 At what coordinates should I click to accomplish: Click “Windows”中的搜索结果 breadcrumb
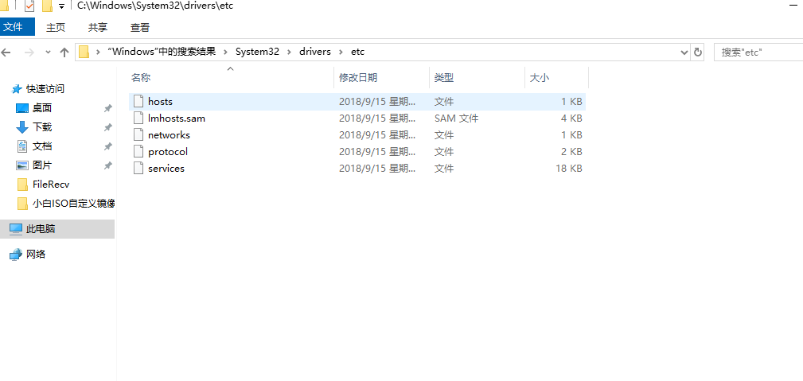coord(162,52)
